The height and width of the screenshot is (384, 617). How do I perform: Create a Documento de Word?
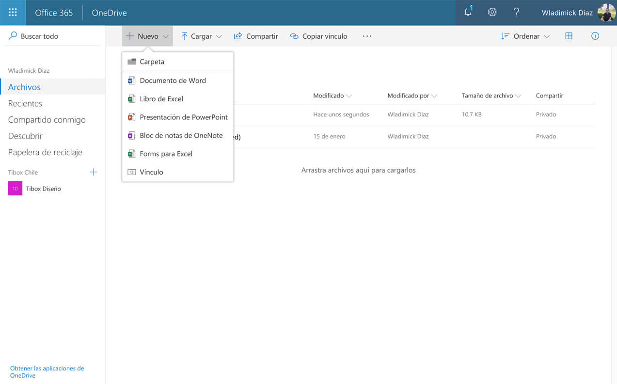pyautogui.click(x=178, y=80)
